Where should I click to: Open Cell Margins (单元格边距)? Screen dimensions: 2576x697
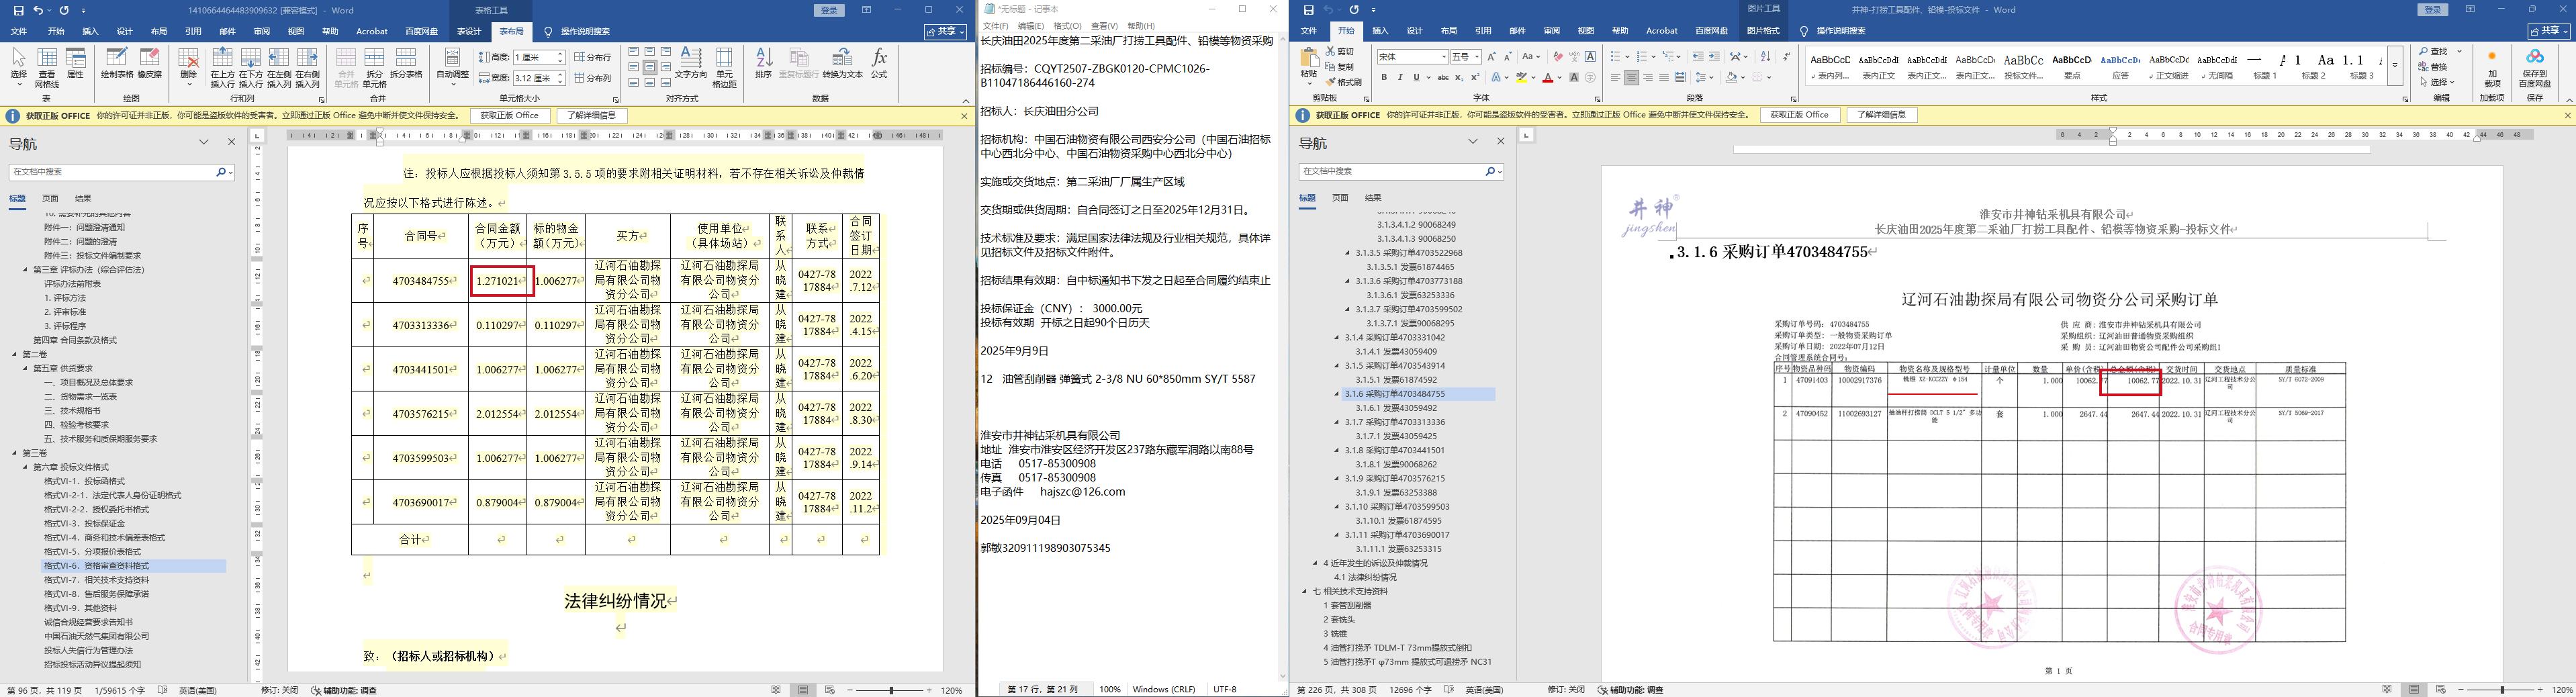[724, 67]
